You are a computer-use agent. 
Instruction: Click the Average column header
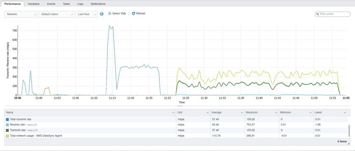coord(227,112)
